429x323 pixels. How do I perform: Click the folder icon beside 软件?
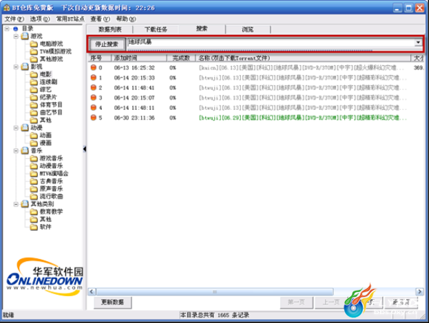[34, 227]
